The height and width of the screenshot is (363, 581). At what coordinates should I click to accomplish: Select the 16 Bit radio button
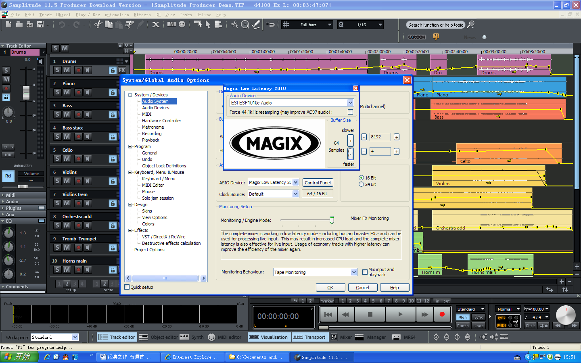click(361, 178)
